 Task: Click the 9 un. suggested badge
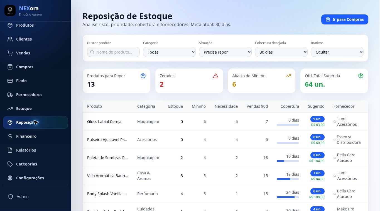[317, 119]
